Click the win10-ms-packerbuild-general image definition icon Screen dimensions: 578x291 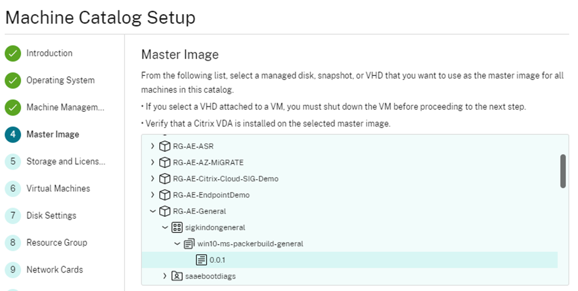click(x=189, y=244)
